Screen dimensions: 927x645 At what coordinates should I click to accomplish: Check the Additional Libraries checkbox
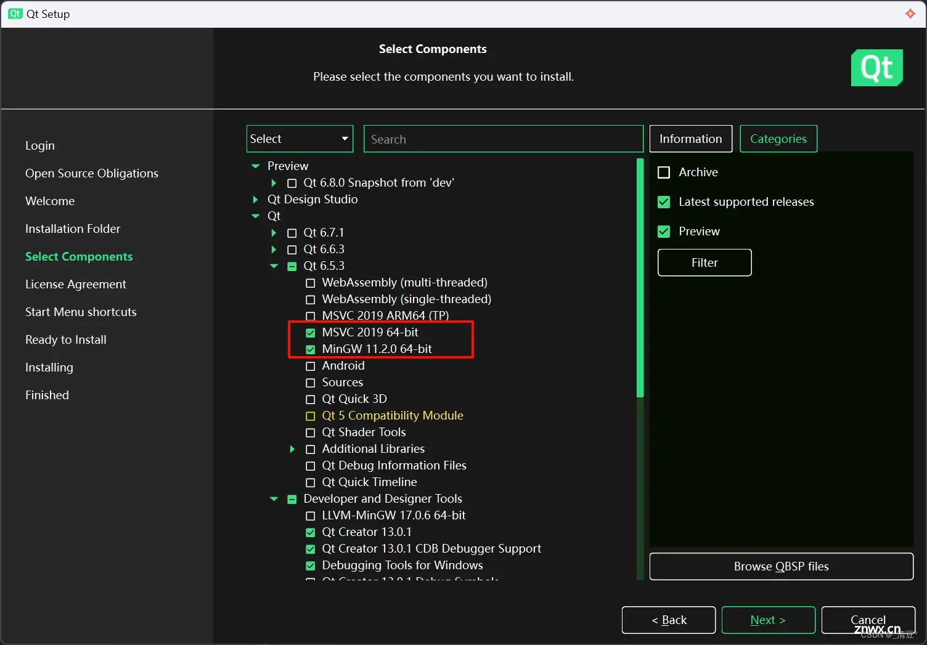(x=311, y=449)
